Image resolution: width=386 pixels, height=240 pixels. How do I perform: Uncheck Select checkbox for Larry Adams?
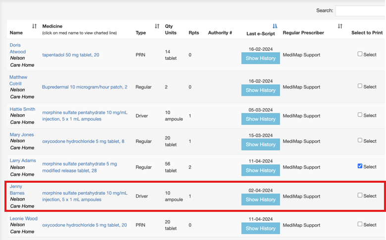click(x=360, y=166)
